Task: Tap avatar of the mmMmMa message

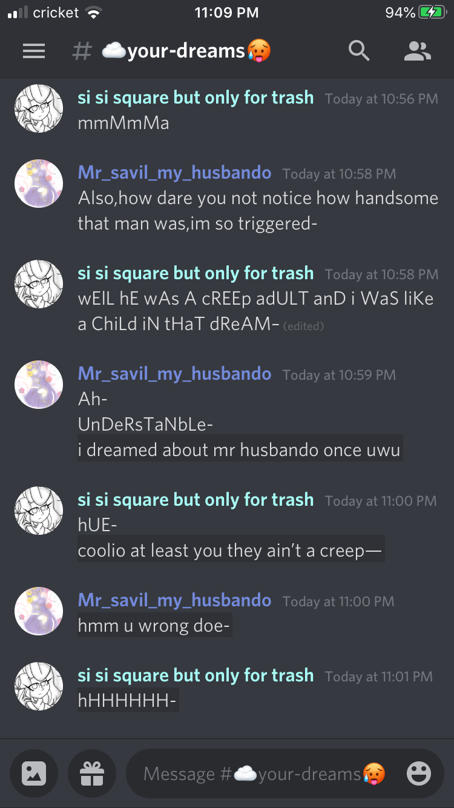Action: click(x=39, y=108)
